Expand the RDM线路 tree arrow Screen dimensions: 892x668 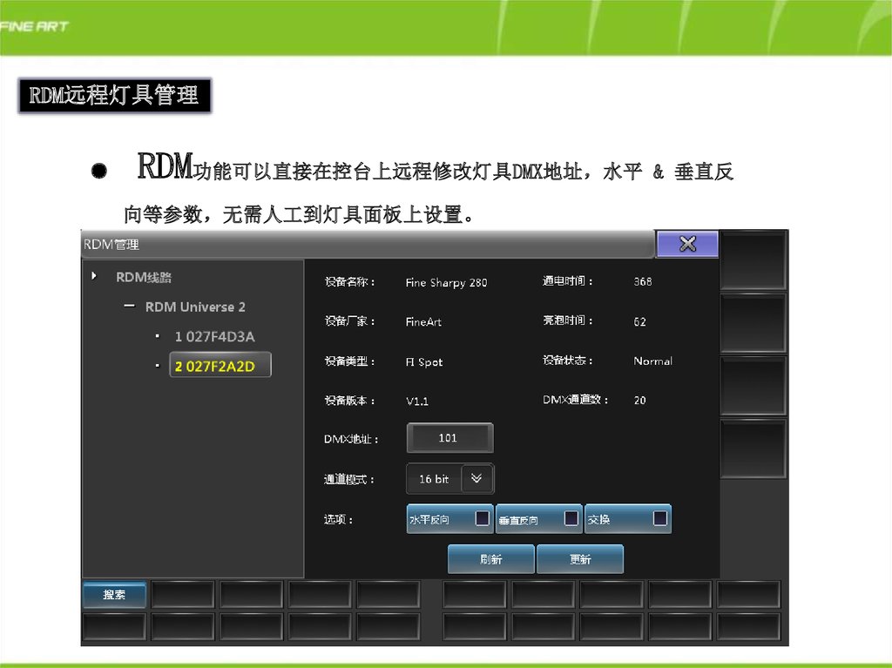[94, 277]
